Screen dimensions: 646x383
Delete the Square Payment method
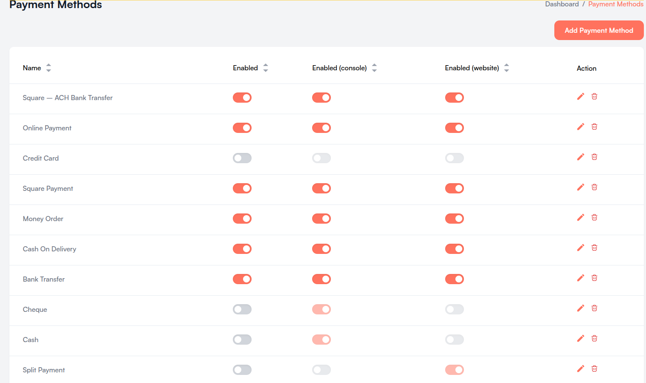click(594, 187)
